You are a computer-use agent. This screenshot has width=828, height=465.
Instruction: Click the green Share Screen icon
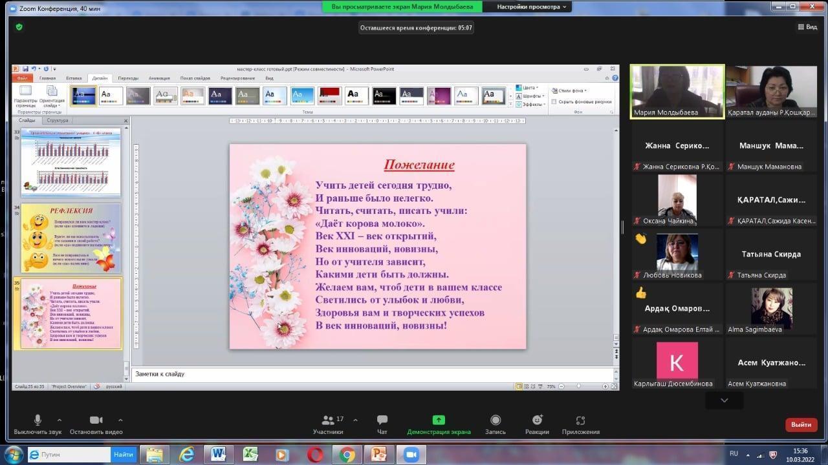[x=439, y=420]
